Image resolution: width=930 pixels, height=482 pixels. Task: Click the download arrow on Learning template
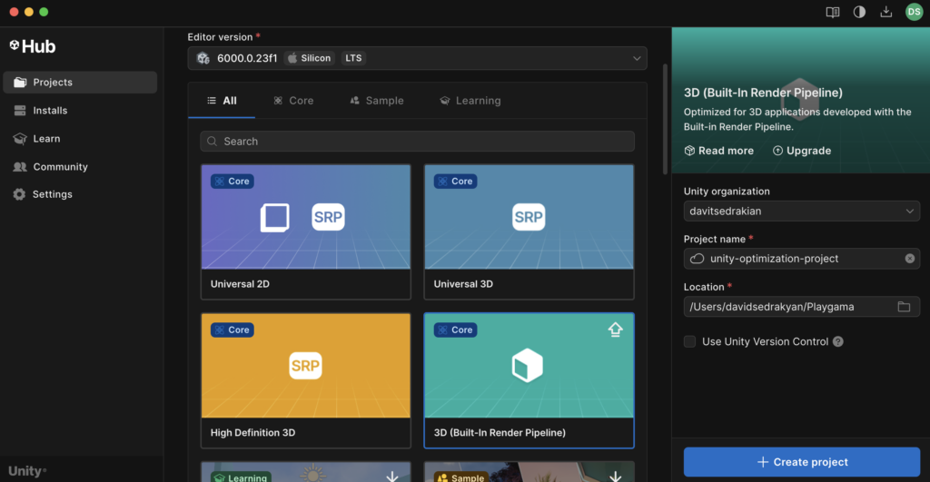[392, 476]
